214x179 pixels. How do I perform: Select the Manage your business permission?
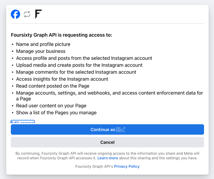[x=40, y=51]
